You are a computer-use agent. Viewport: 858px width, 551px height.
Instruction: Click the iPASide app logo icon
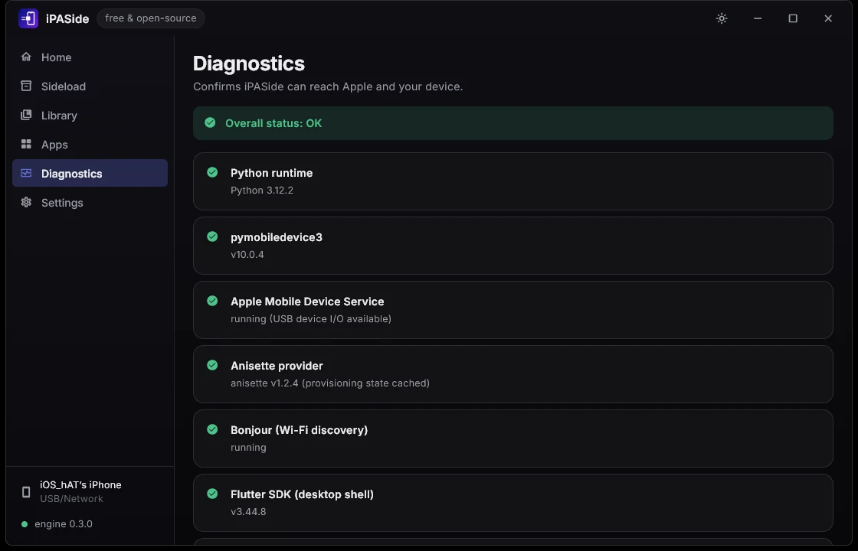(x=28, y=18)
